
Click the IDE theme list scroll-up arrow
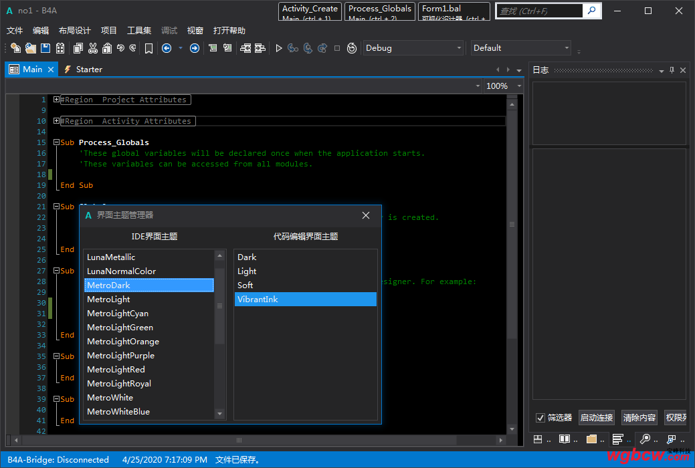coord(219,255)
